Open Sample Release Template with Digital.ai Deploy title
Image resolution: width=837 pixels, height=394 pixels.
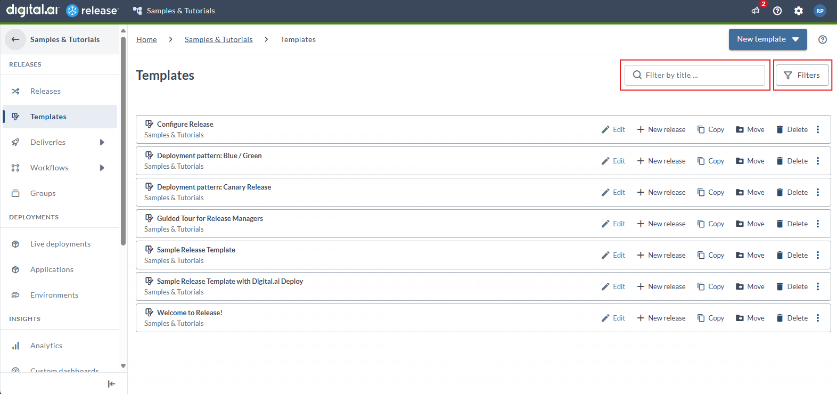coord(230,281)
